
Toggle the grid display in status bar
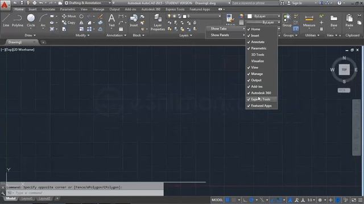[227, 200]
